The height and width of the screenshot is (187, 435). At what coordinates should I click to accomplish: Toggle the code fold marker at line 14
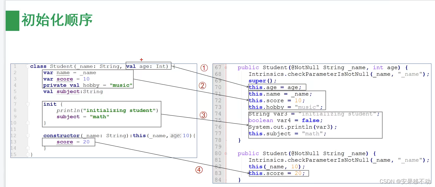click(27, 148)
